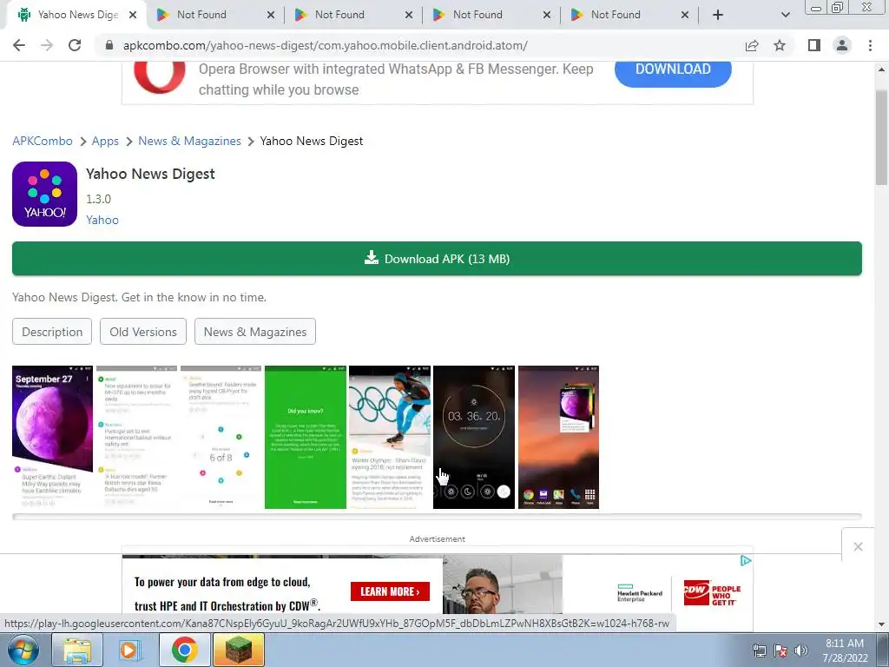Open the Olympic skater screenshot thumbnail

(390, 438)
